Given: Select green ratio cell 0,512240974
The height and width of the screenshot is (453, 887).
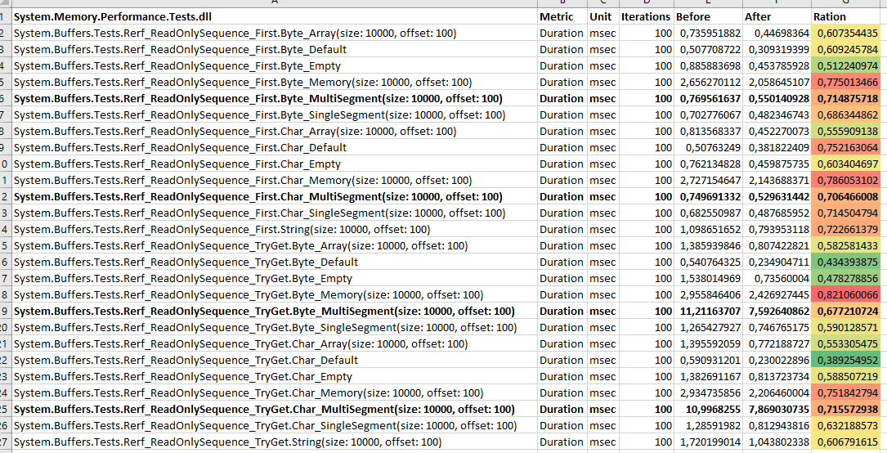Looking at the screenshot, I should coord(846,65).
